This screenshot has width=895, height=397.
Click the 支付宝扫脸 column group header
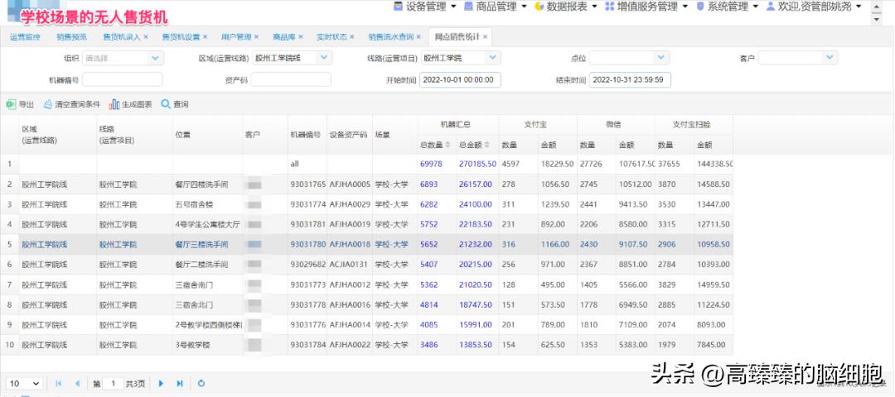coord(693,124)
